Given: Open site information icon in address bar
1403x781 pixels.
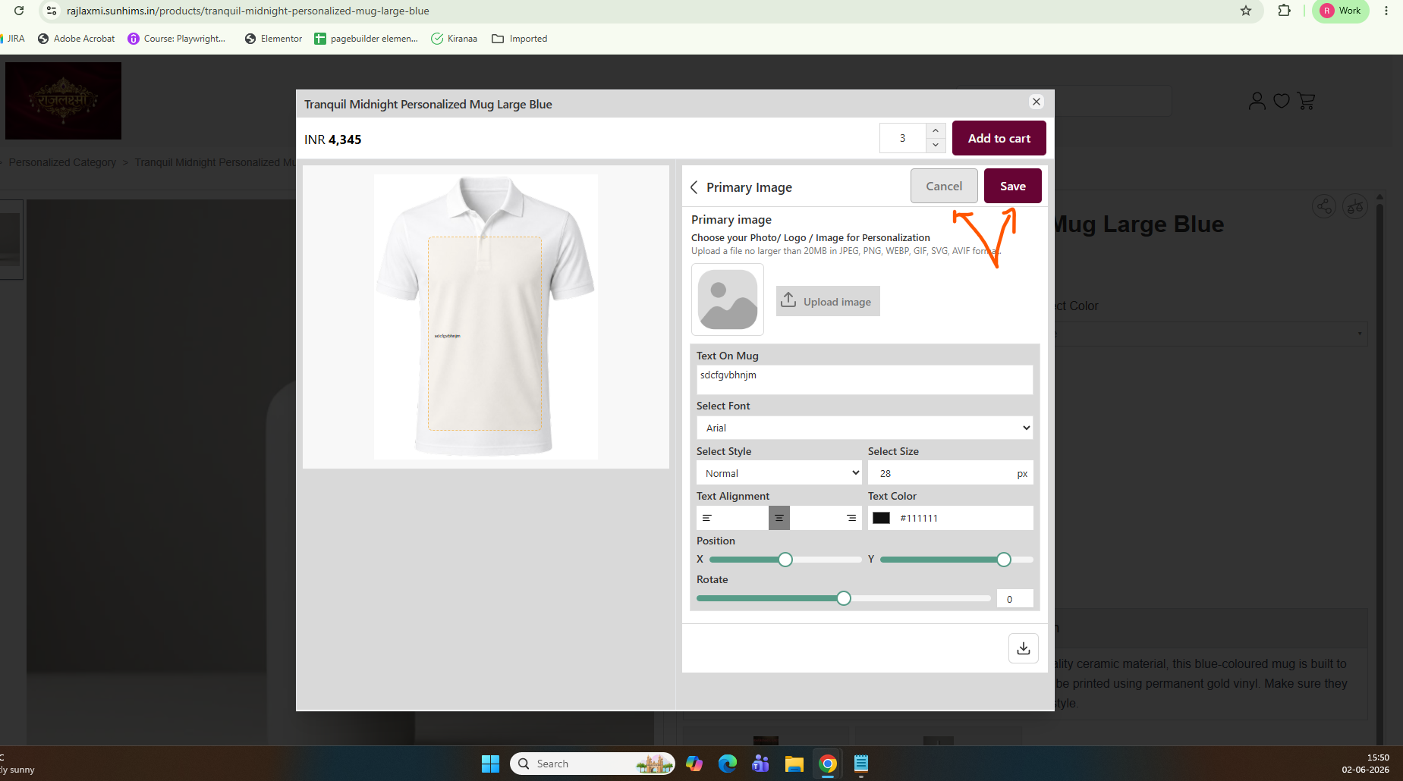Looking at the screenshot, I should point(51,11).
